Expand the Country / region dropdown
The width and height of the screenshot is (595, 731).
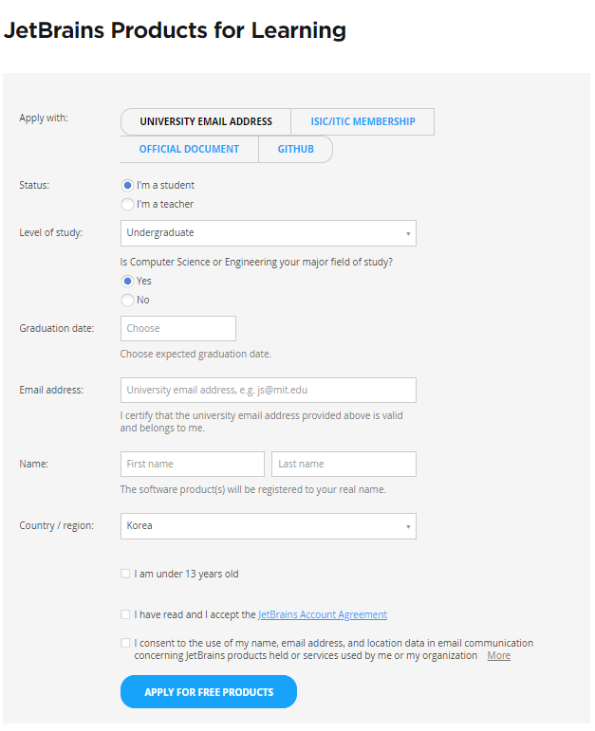point(269,526)
